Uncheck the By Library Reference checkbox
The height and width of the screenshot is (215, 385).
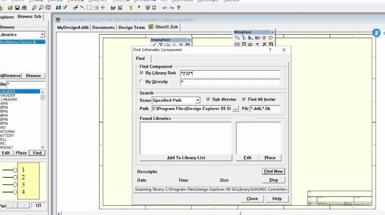[142, 73]
